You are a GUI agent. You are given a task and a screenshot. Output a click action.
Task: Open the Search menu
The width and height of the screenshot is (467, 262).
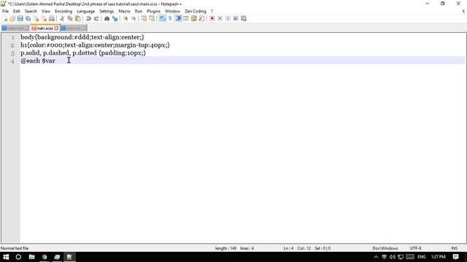31,11
